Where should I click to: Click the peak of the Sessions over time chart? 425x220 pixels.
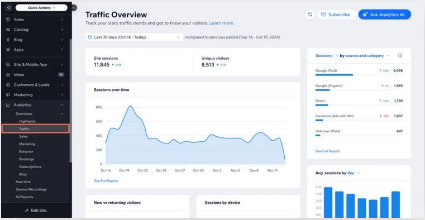click(x=131, y=106)
